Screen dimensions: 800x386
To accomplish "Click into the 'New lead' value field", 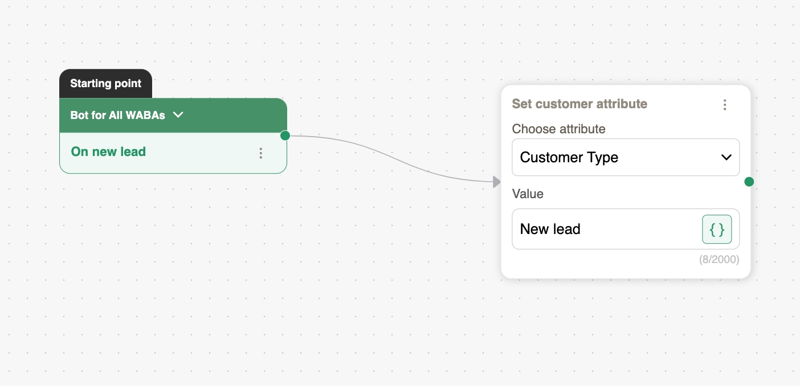I will click(604, 229).
